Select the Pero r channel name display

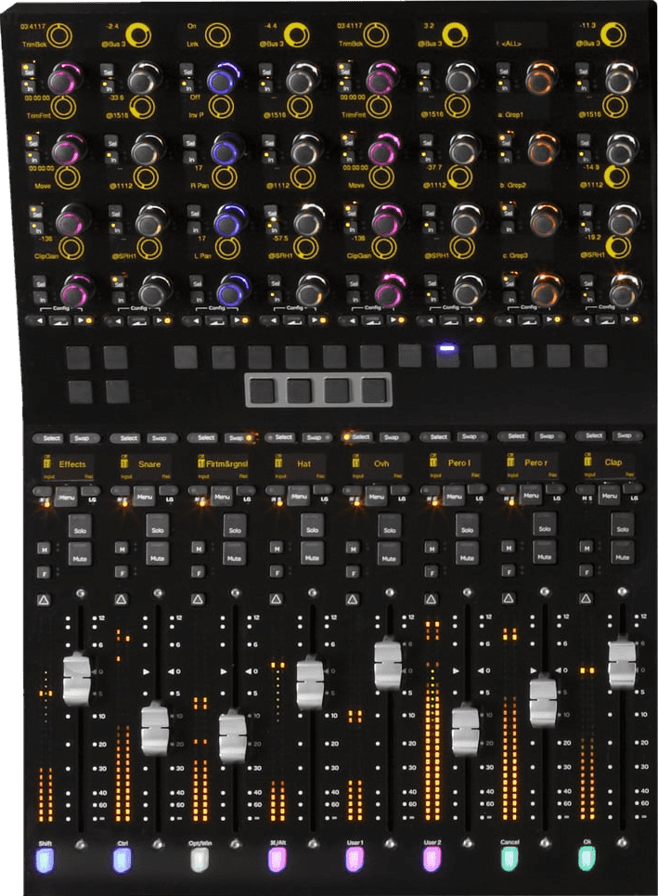click(533, 462)
